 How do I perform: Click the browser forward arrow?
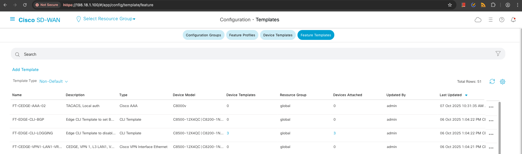[15, 5]
